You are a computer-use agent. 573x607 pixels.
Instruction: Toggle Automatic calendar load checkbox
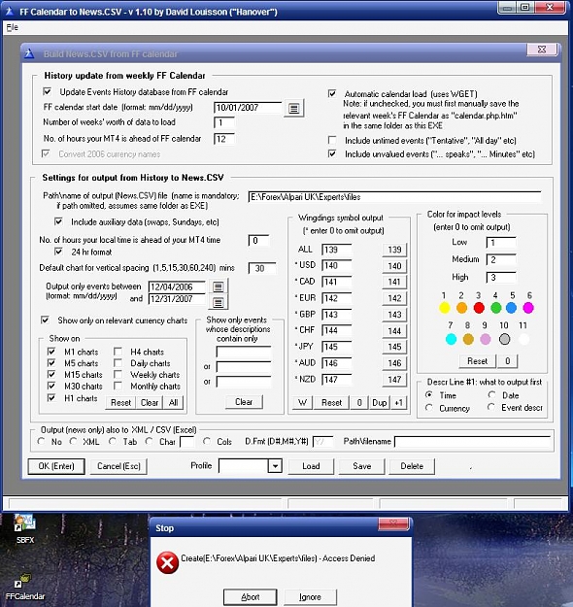coord(332,93)
